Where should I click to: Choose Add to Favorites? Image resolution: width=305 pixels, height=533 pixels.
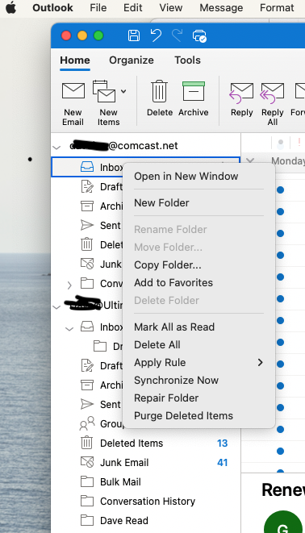pyautogui.click(x=173, y=282)
